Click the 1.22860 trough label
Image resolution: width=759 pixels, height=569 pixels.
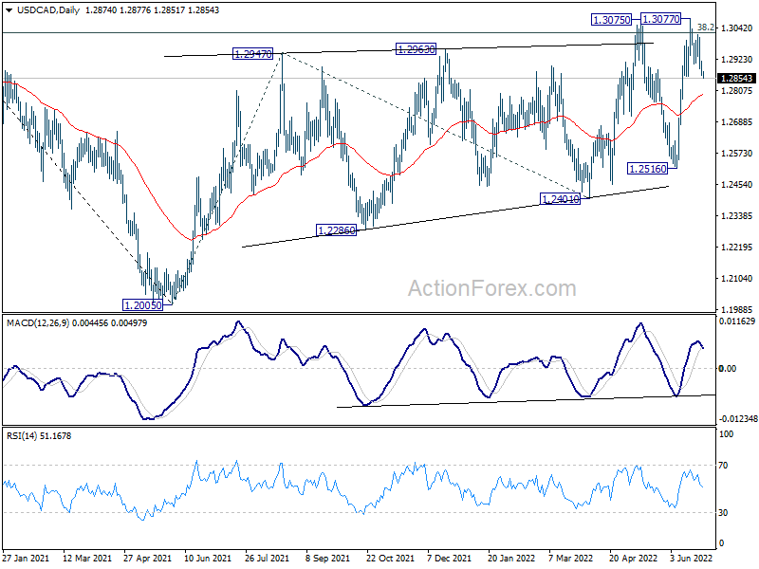click(x=336, y=230)
